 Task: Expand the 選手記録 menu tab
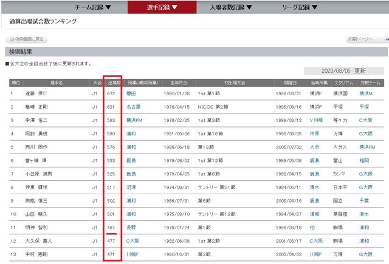pos(162,7)
